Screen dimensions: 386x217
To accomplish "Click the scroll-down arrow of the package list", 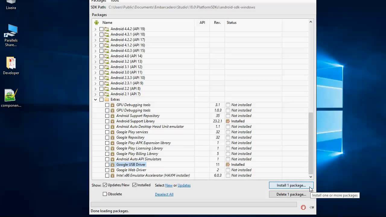I will (311, 177).
